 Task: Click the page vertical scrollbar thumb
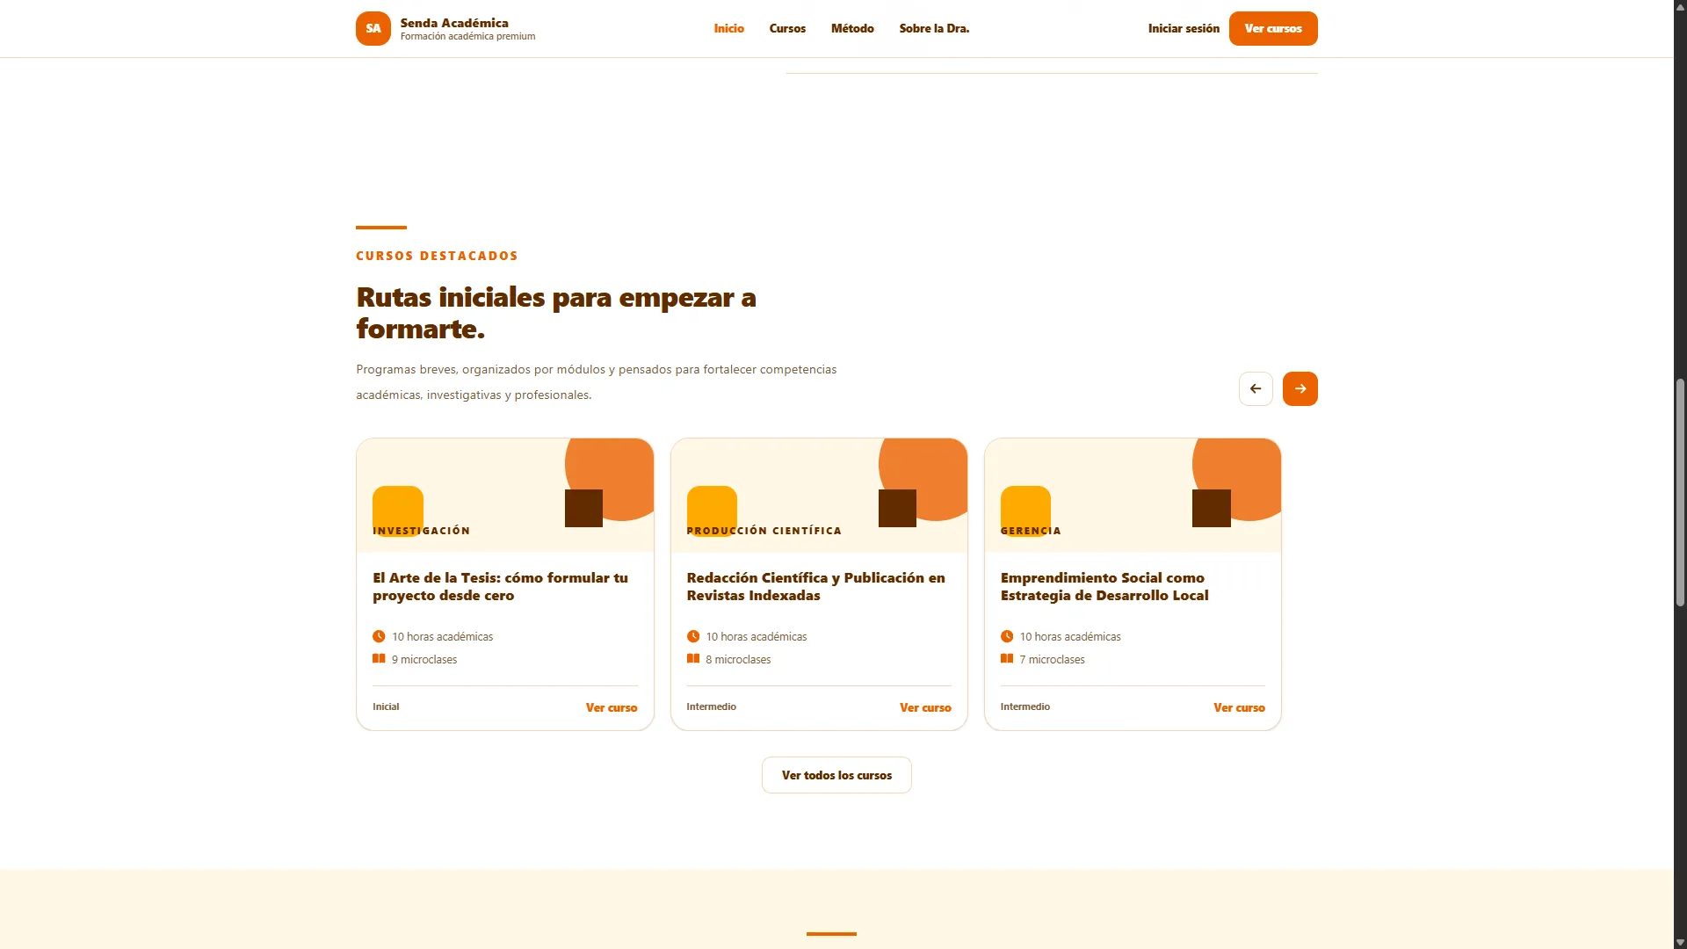[1680, 492]
